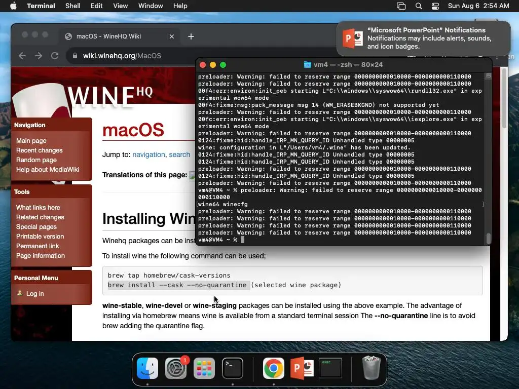519x389 pixels.
Task: Click the Stage/window switcher menu bar icon
Action: 401,6
